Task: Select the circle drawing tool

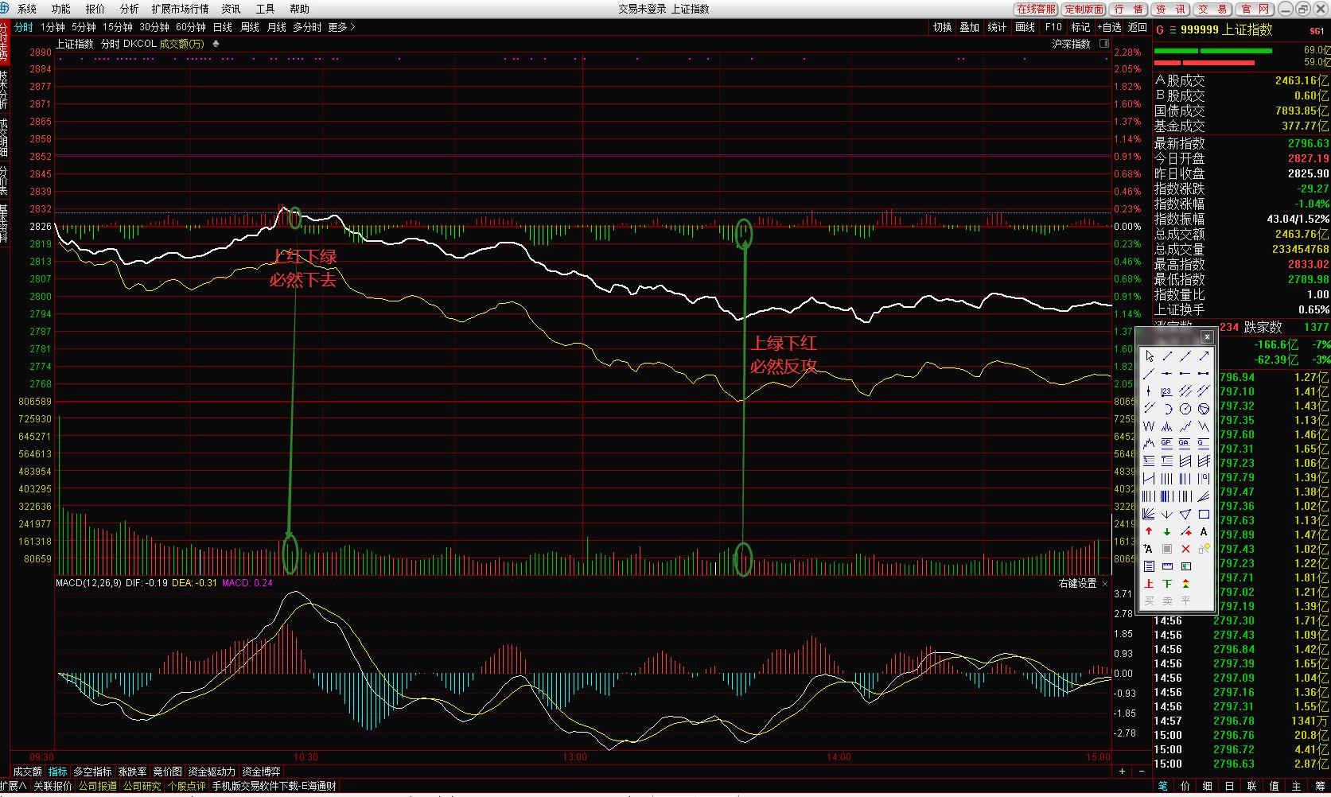Action: click(x=1185, y=409)
